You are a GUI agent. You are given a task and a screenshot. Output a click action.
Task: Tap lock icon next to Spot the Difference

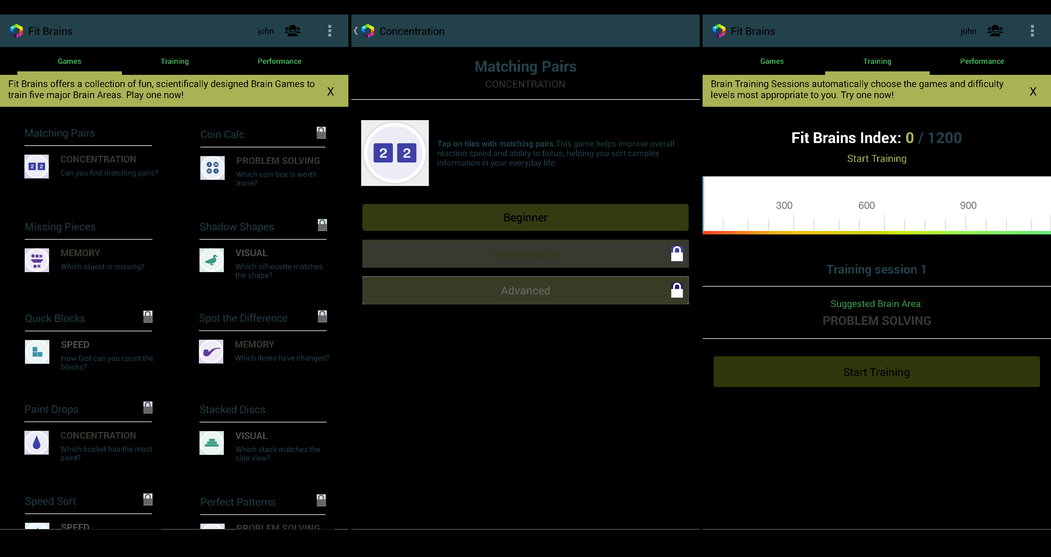(x=322, y=316)
